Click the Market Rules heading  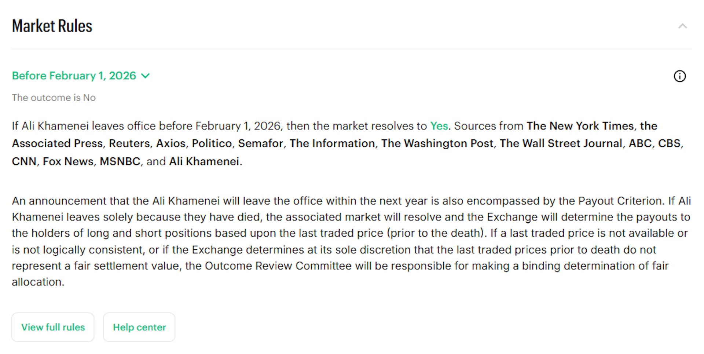click(x=52, y=26)
